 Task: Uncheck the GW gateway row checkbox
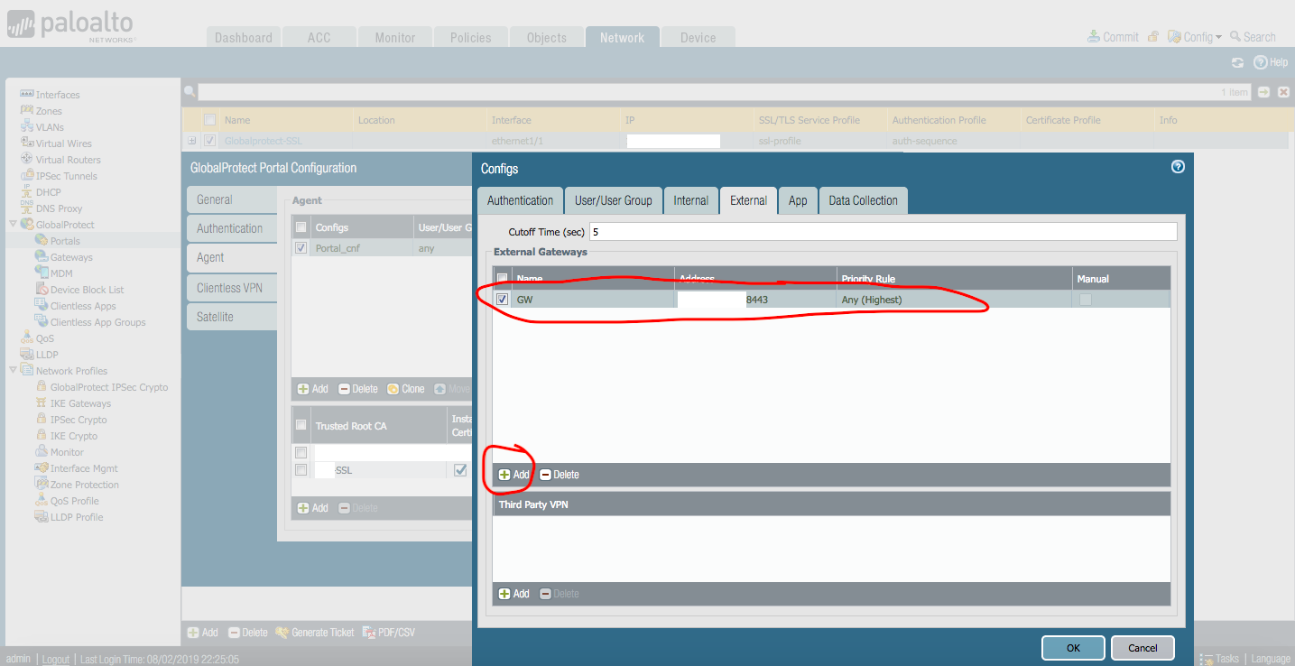pyautogui.click(x=503, y=300)
